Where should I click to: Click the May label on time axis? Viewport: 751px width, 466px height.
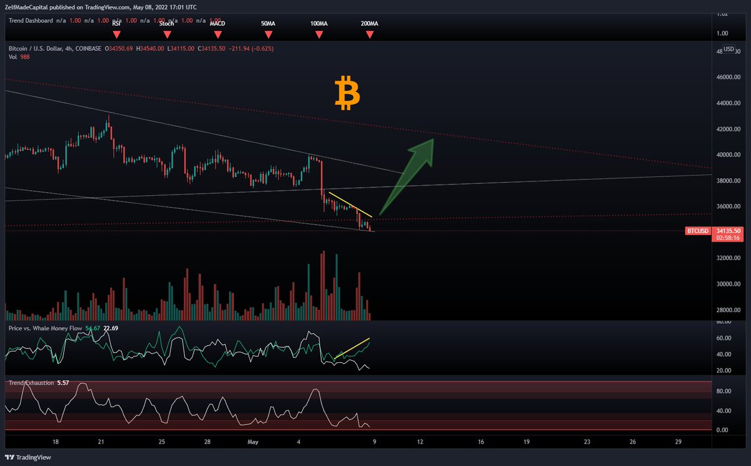pyautogui.click(x=253, y=442)
